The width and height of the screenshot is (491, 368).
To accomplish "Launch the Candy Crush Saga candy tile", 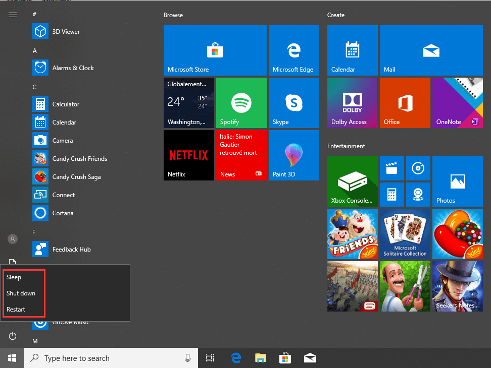I will point(458,234).
